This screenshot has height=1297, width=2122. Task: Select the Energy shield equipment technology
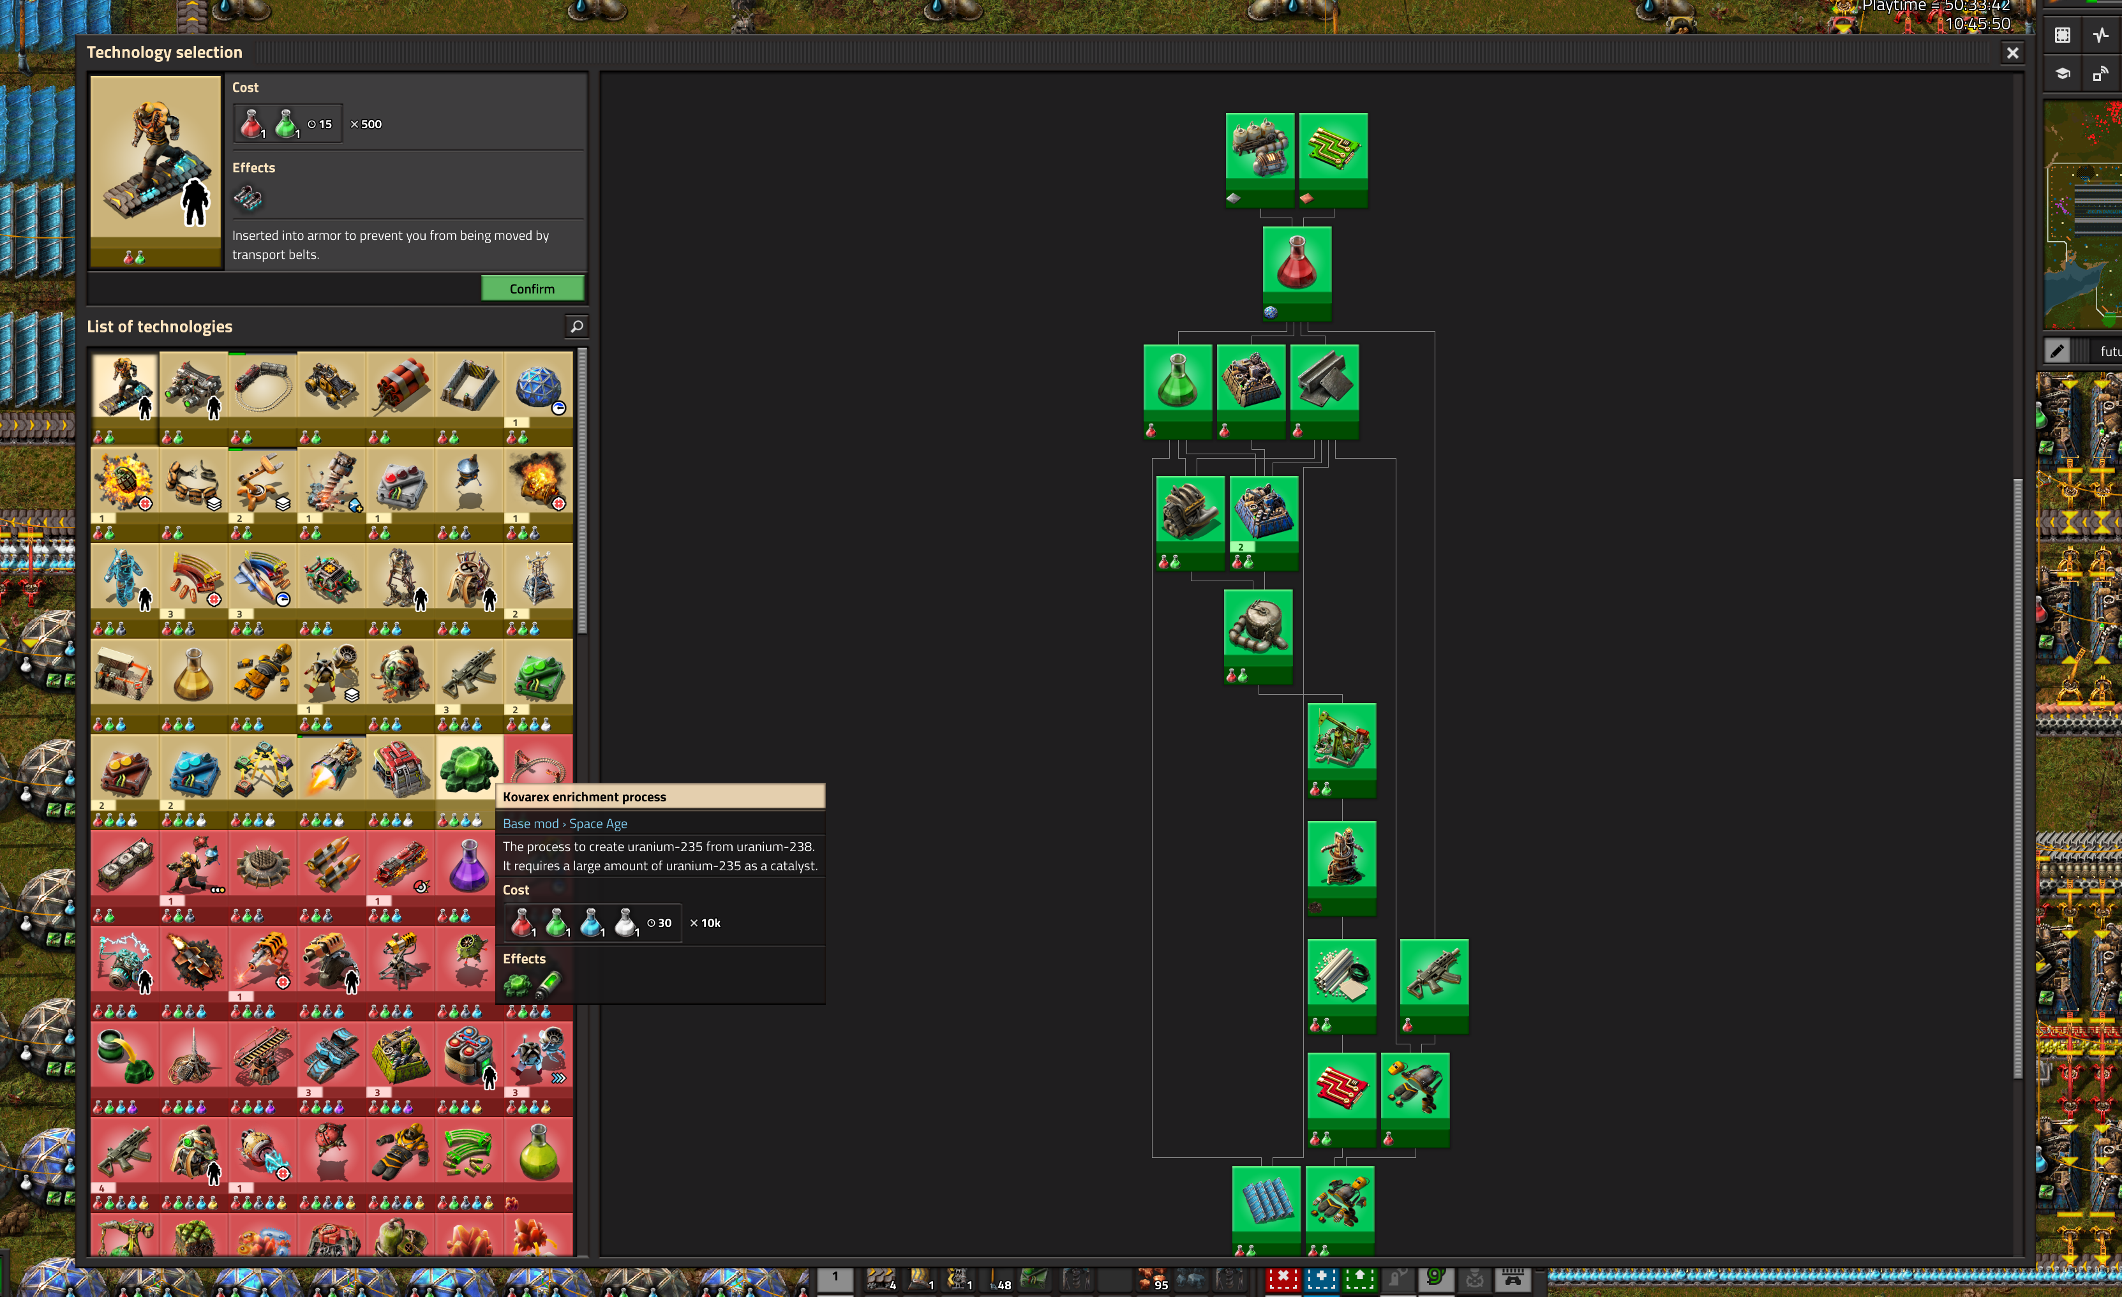point(125,589)
